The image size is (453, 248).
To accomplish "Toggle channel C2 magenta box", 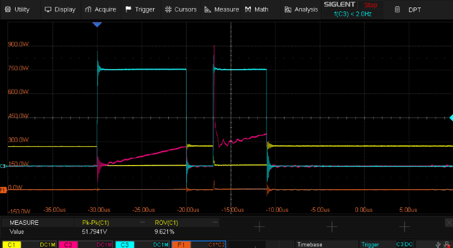I will click(x=85, y=244).
